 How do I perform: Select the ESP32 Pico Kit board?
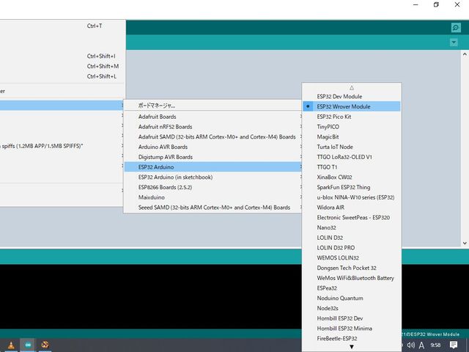[x=352, y=117]
